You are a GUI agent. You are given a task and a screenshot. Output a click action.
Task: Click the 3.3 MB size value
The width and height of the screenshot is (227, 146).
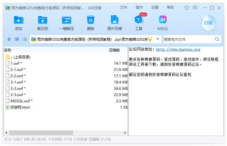[x=122, y=101]
